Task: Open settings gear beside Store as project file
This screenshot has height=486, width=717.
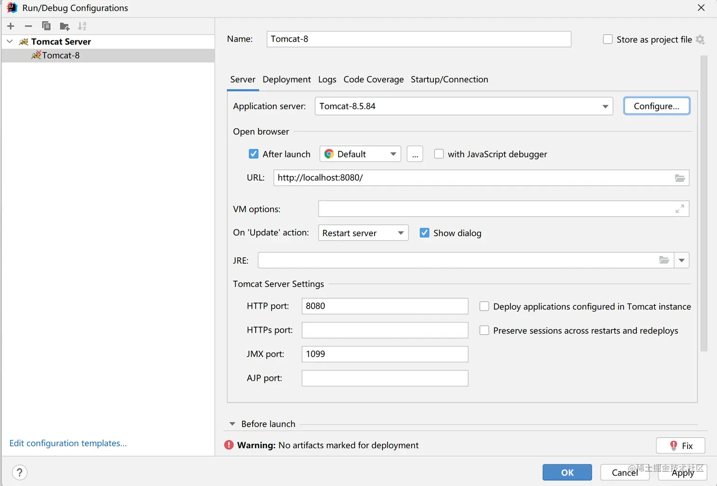Action: [x=700, y=39]
